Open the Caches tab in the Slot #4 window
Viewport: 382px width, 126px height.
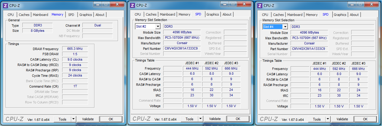[x=279, y=15]
